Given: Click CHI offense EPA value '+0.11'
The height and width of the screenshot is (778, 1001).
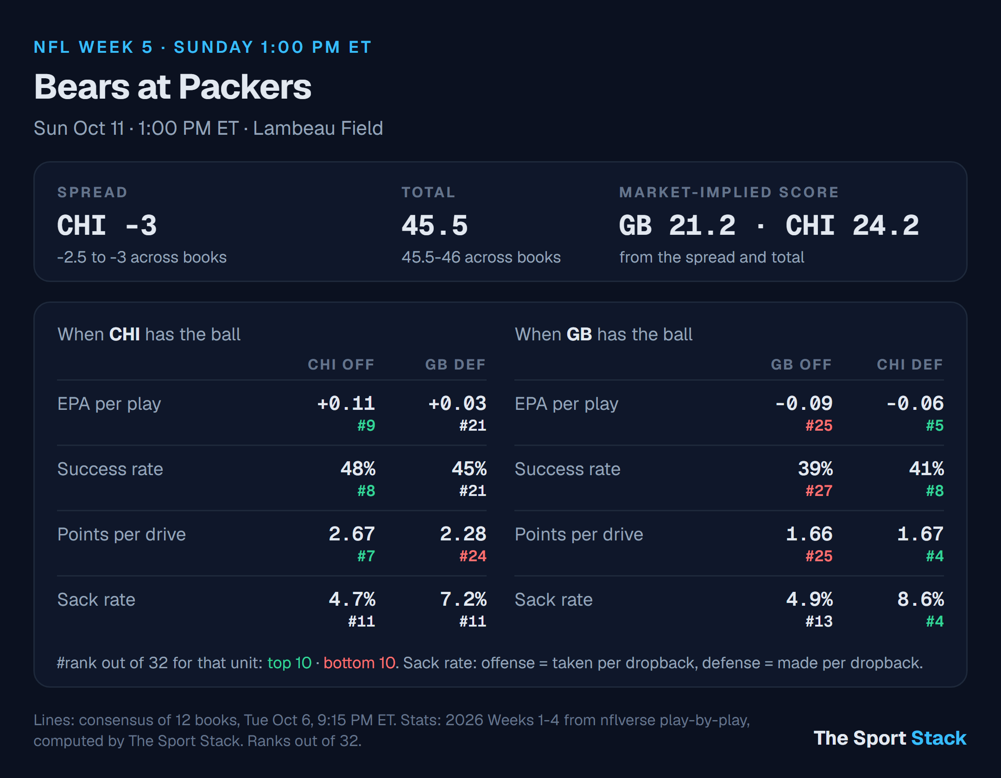Looking at the screenshot, I should pos(346,403).
